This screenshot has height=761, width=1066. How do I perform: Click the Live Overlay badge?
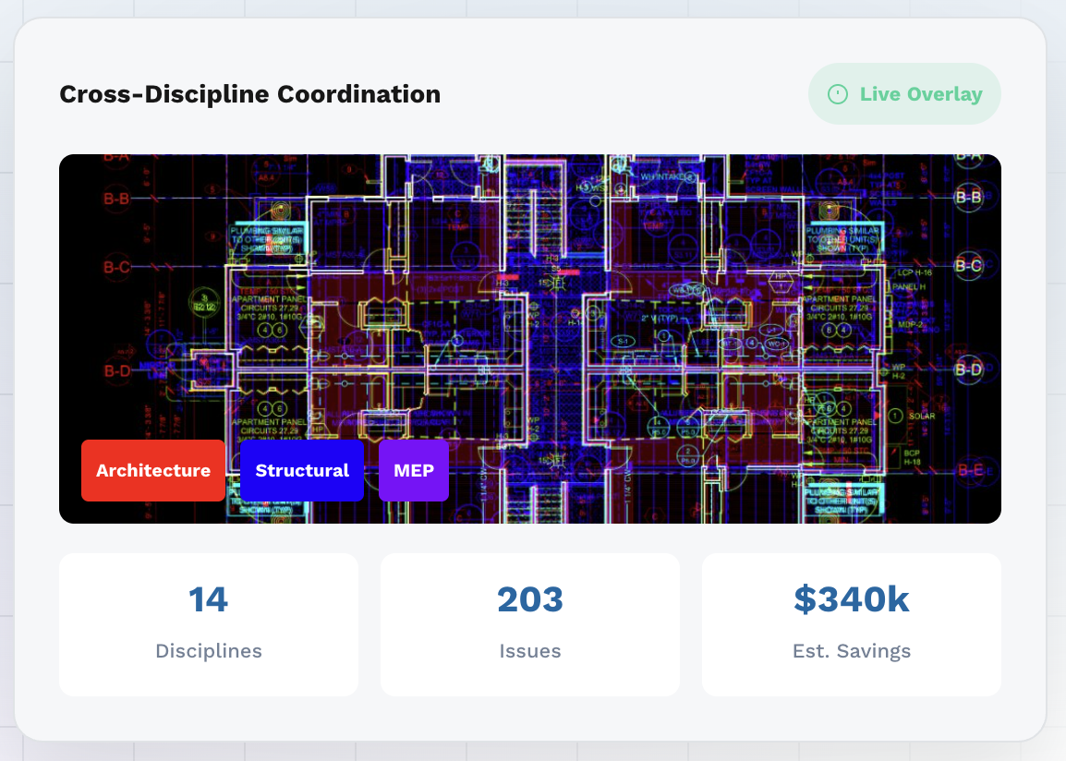(x=904, y=93)
